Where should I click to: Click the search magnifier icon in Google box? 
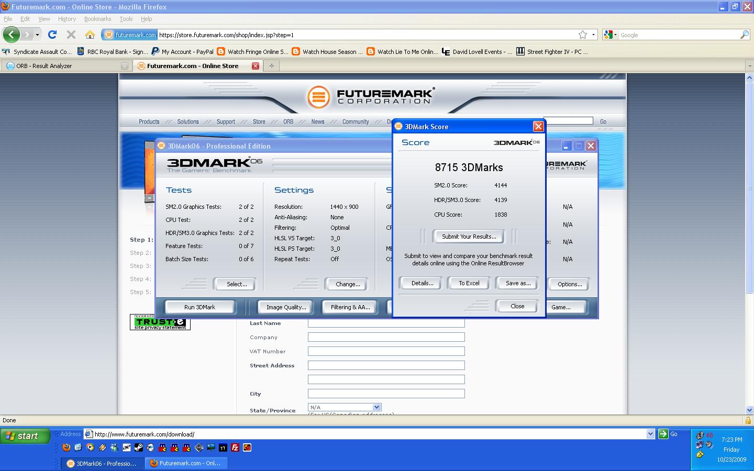pos(745,35)
